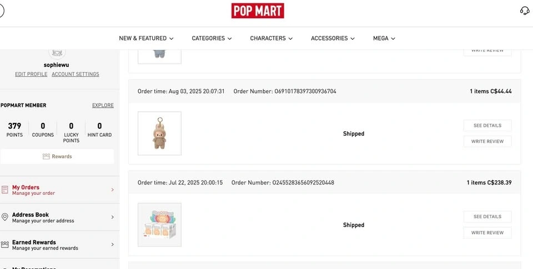The height and width of the screenshot is (269, 533).
Task: Click the My Orders list icon
Action: click(5, 190)
